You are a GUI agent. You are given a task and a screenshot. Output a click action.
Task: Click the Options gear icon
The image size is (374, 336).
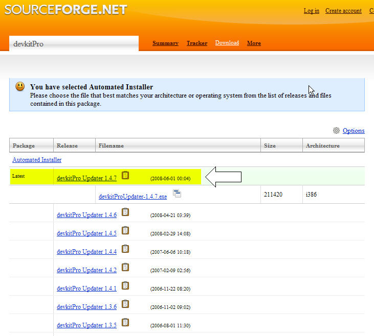point(336,131)
